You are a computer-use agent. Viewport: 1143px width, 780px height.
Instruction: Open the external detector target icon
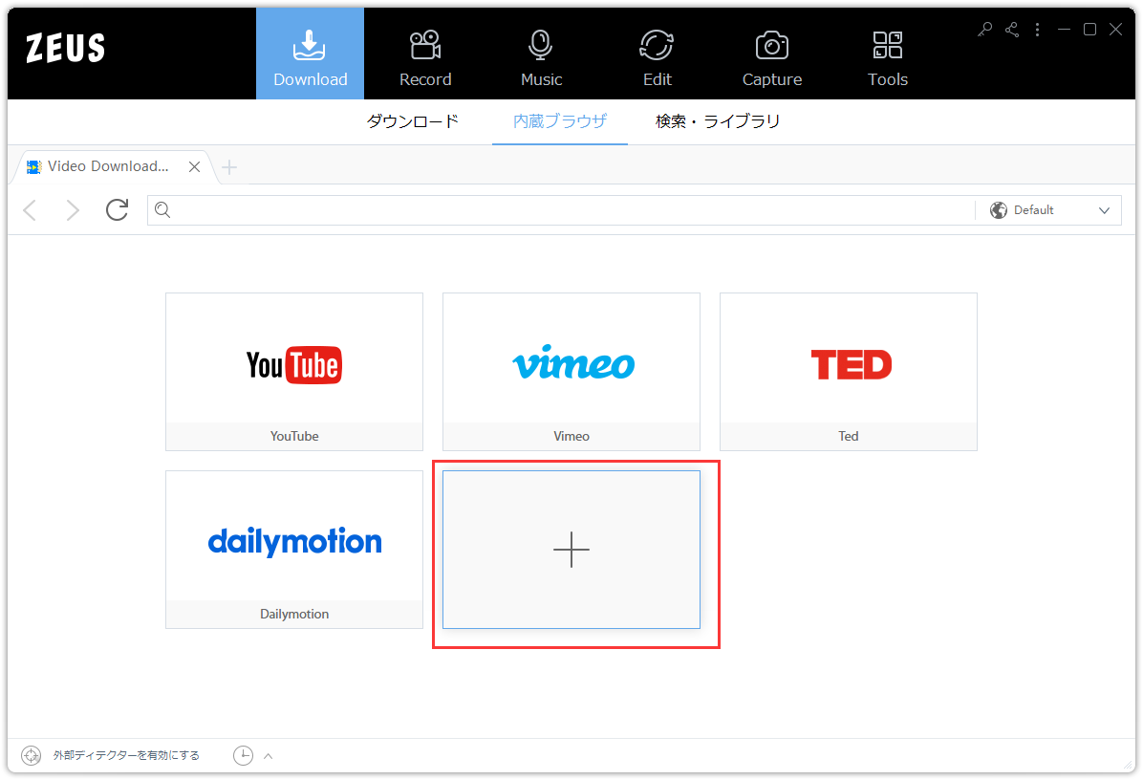[x=30, y=754]
